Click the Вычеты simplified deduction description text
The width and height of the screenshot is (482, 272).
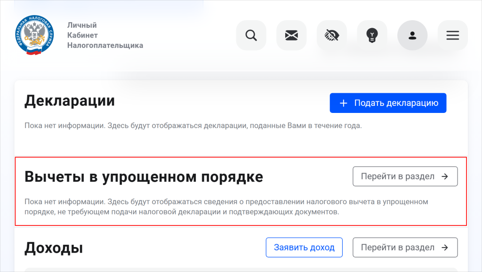pos(226,207)
